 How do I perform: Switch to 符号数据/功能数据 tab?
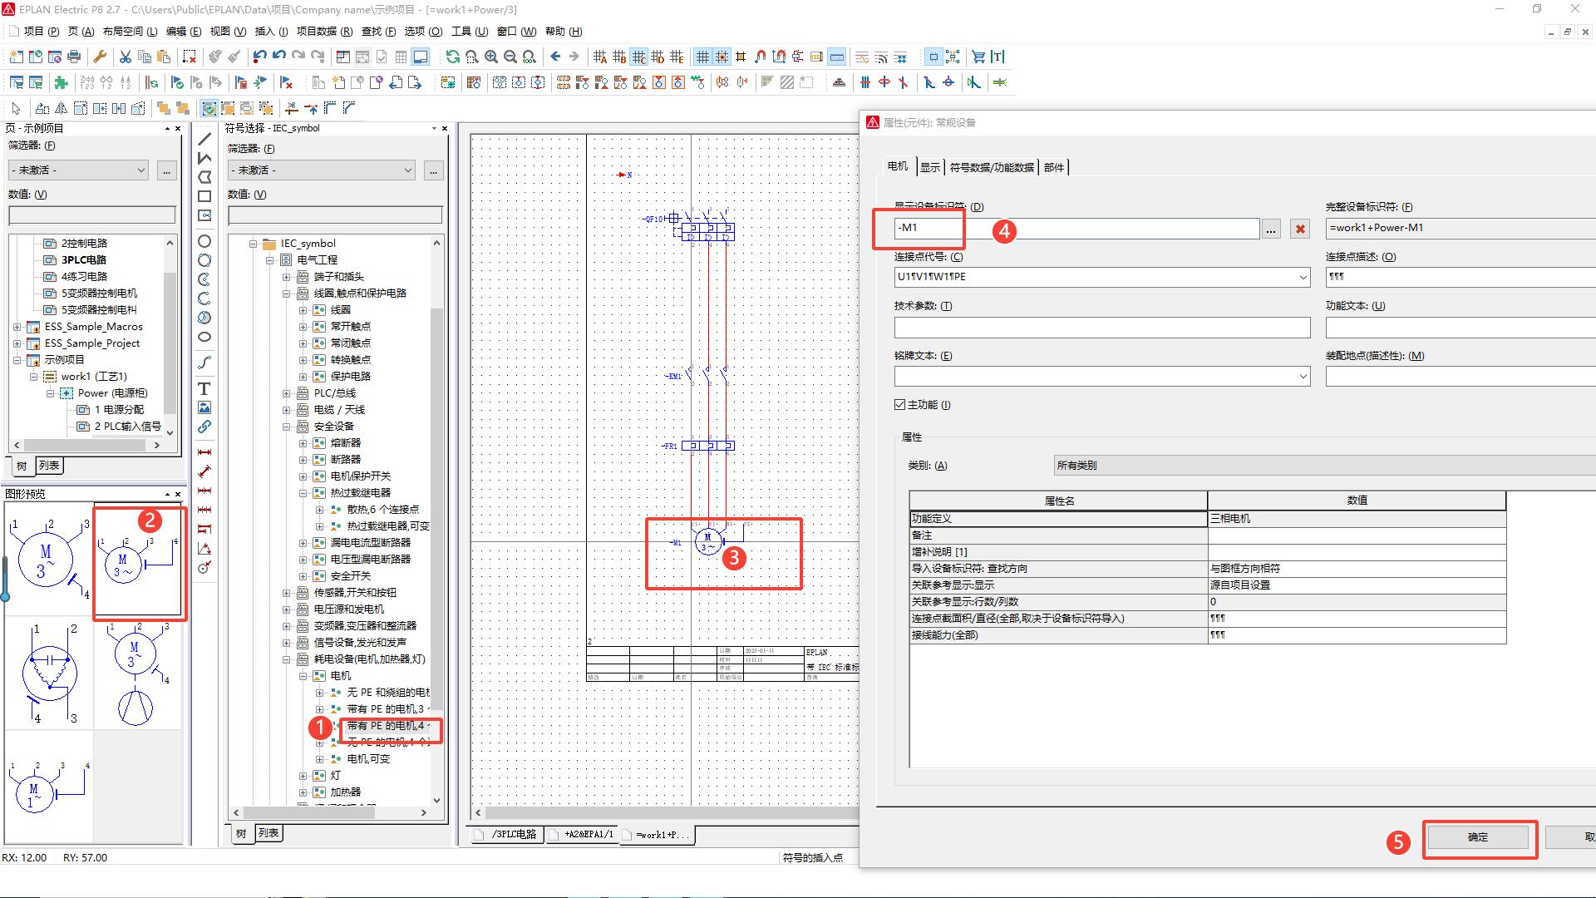coord(992,167)
